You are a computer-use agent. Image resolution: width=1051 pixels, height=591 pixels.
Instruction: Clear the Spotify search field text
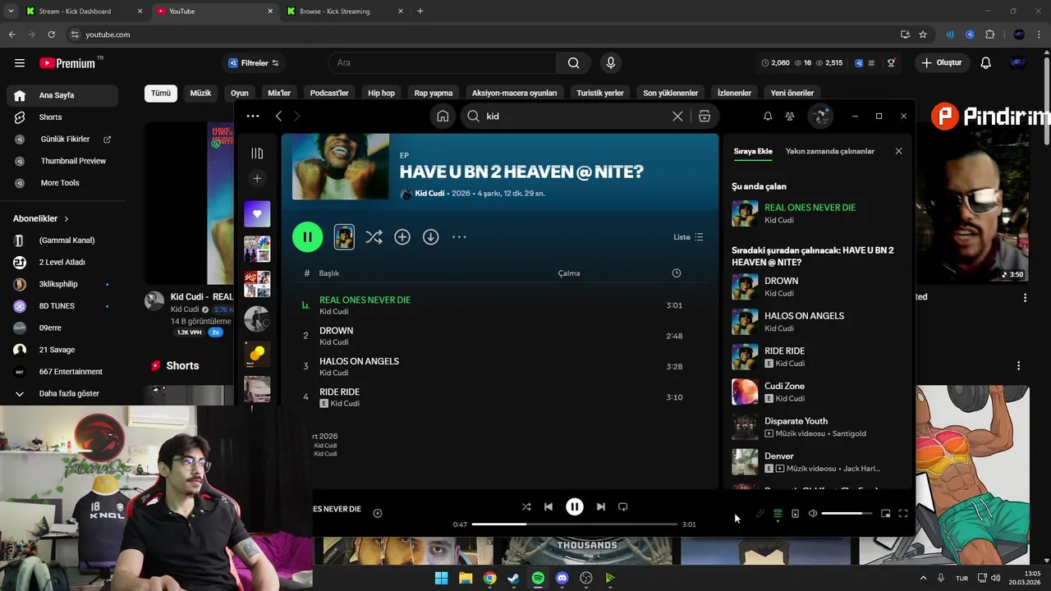point(677,117)
